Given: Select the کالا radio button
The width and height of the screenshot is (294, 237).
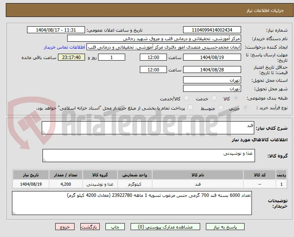Looking at the screenshot, I should 236,98.
